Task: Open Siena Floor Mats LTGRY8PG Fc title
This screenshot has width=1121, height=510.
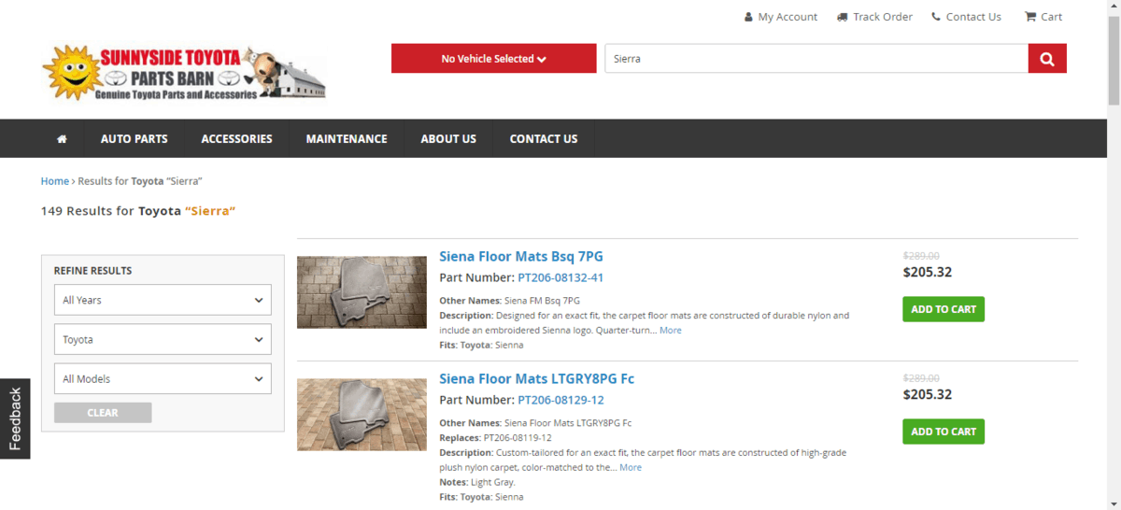Action: pyautogui.click(x=537, y=378)
